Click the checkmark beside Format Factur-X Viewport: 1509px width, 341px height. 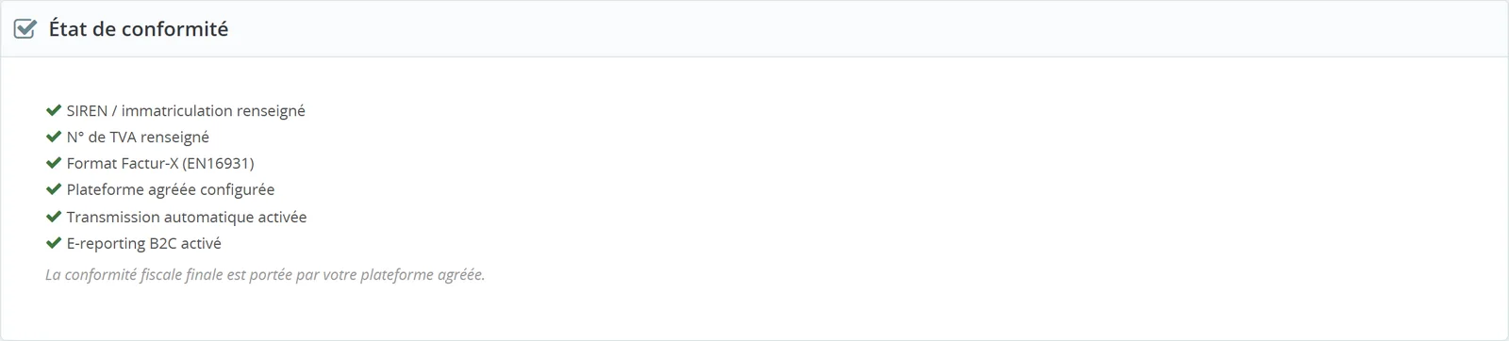tap(54, 163)
